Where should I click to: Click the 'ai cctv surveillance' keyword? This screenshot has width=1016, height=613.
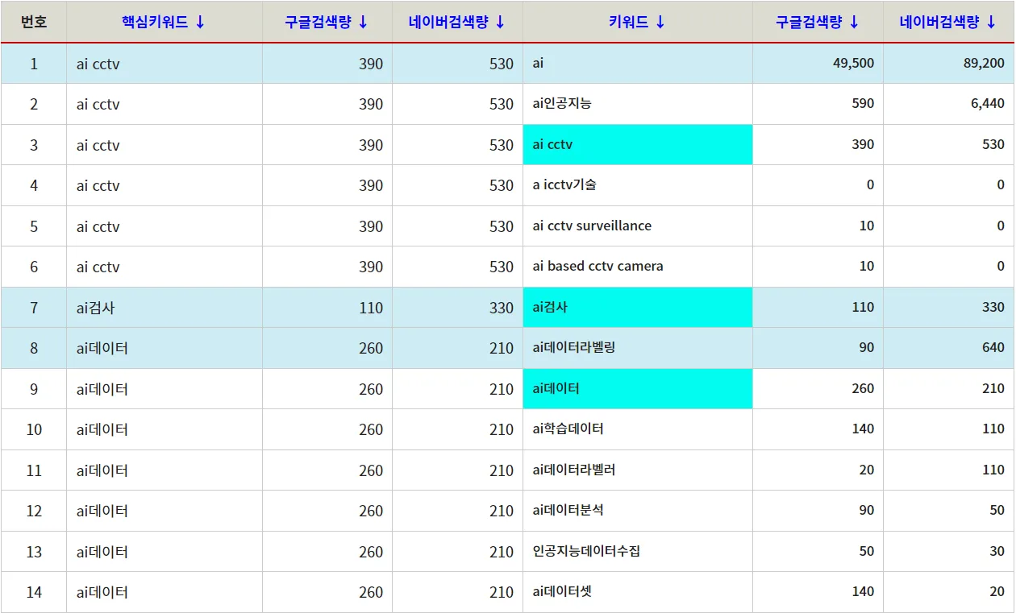pos(592,226)
